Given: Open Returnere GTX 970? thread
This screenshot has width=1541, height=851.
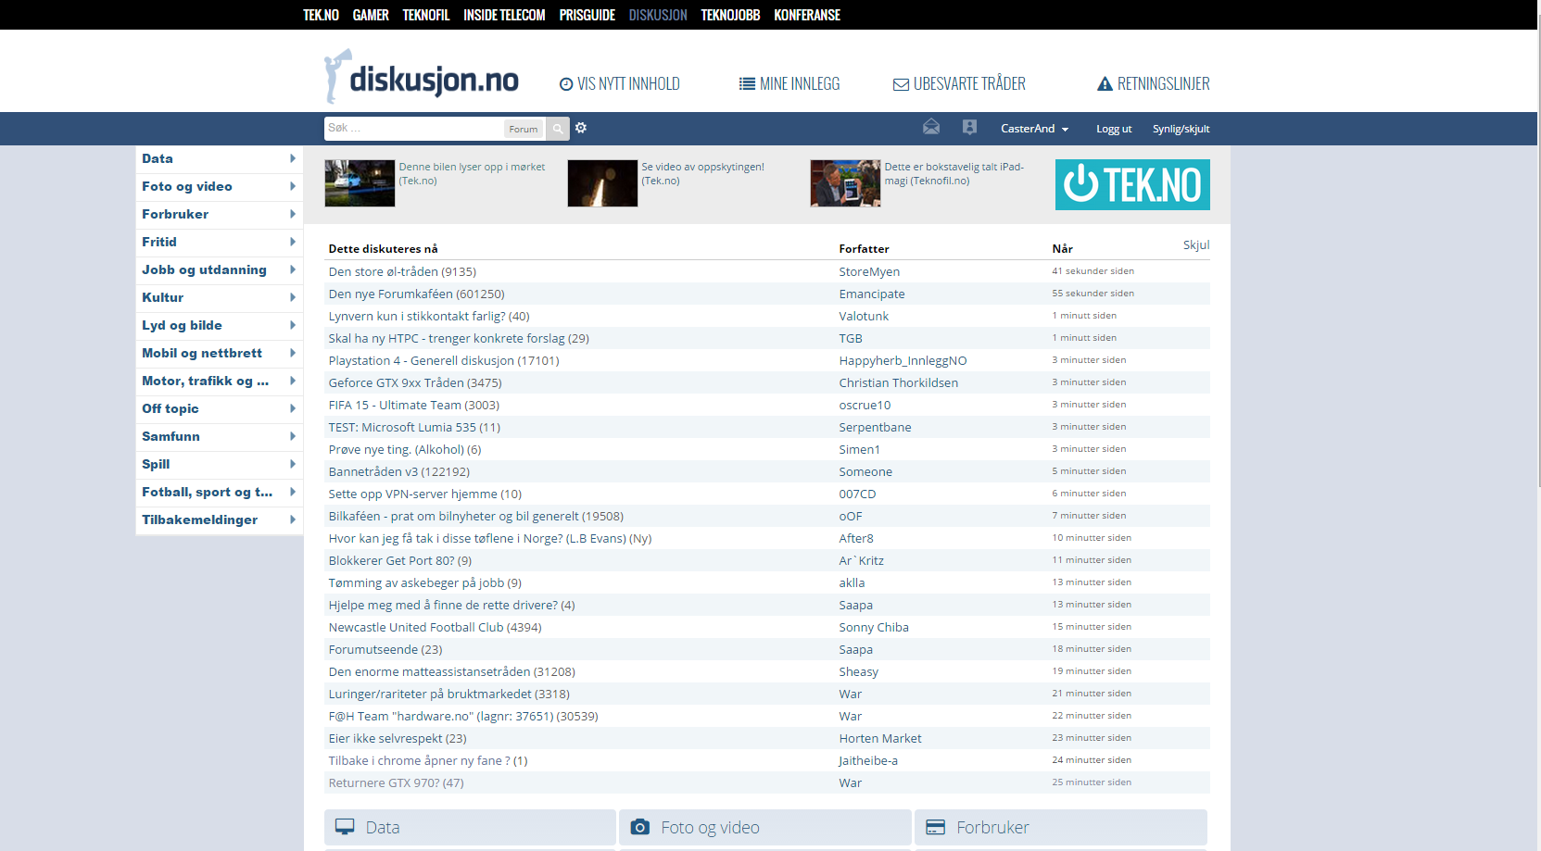Looking at the screenshot, I should point(396,782).
